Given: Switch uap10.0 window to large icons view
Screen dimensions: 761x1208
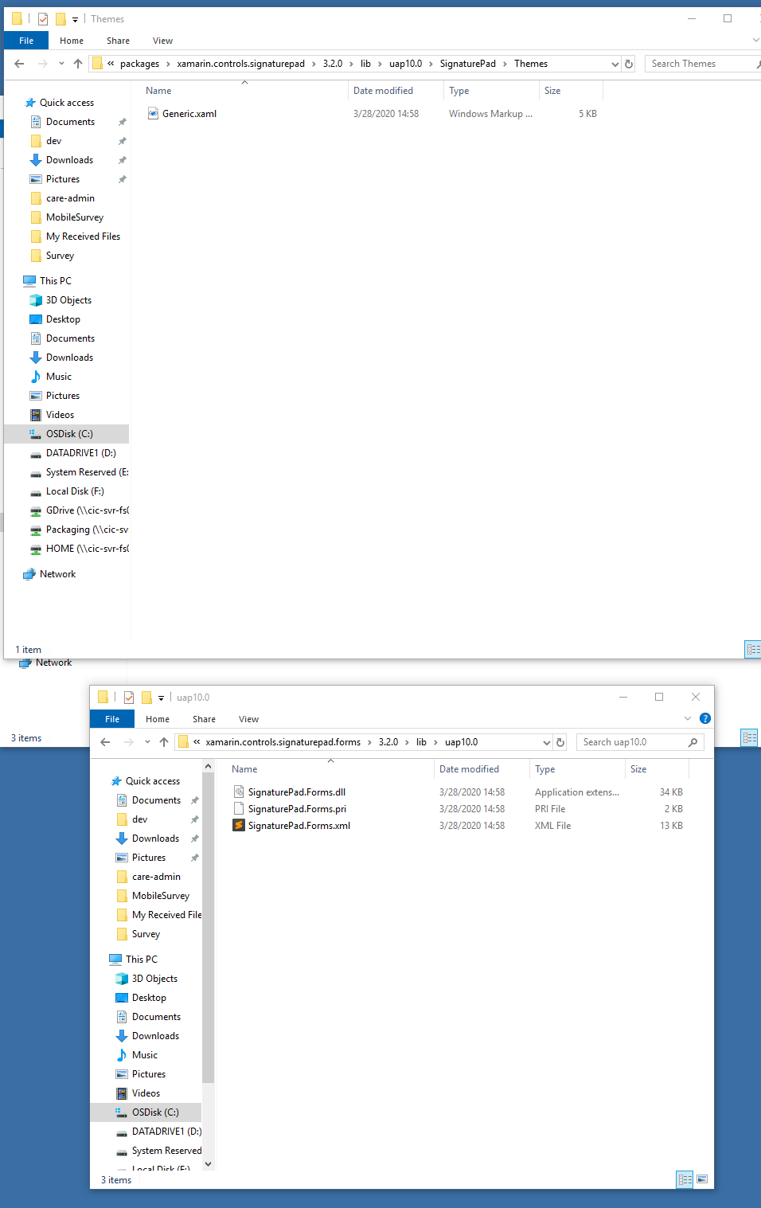Looking at the screenshot, I should point(702,1179).
